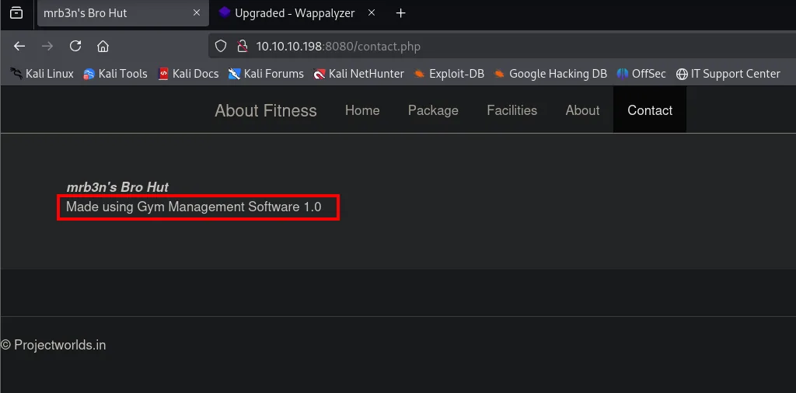
Task: Open the Google Hacking DB bookmark
Action: (x=550, y=74)
